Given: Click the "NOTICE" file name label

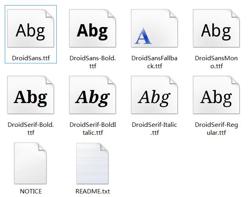Looking at the screenshot, I should (31, 191).
